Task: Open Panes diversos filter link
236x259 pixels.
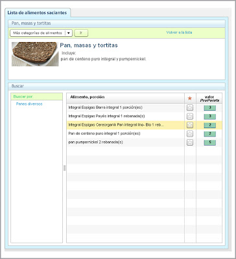Action: [29, 104]
